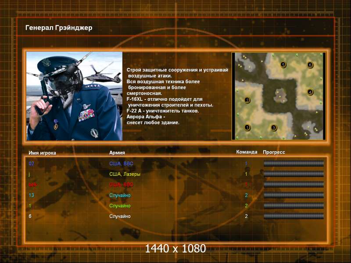
Task: Click the 'Генерал Грэйнджер' title text
Action: 59,28
